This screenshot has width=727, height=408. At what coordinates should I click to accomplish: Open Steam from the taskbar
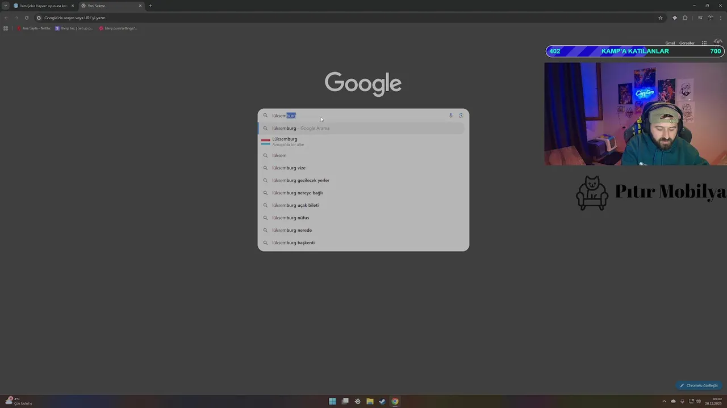pyautogui.click(x=382, y=401)
